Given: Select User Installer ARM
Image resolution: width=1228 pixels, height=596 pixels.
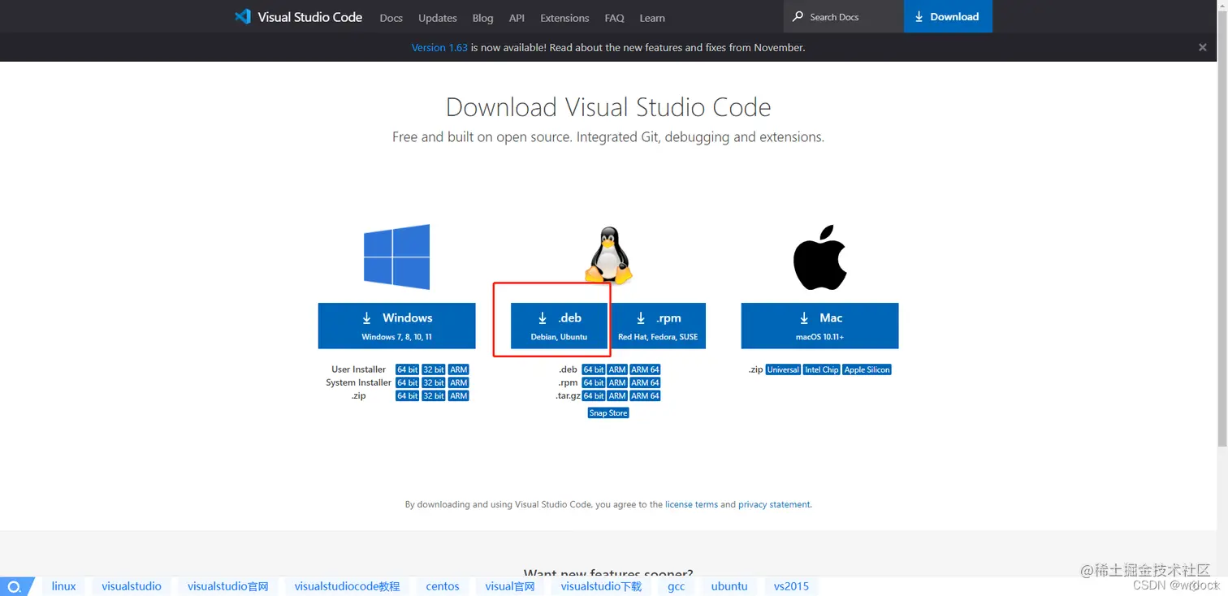Looking at the screenshot, I should (459, 369).
